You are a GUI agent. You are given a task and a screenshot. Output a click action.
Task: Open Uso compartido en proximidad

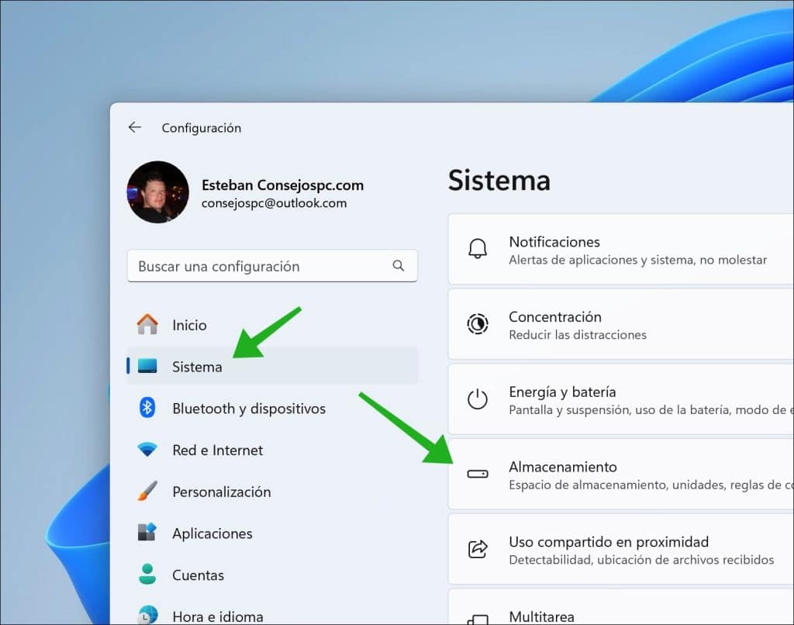coord(621,549)
